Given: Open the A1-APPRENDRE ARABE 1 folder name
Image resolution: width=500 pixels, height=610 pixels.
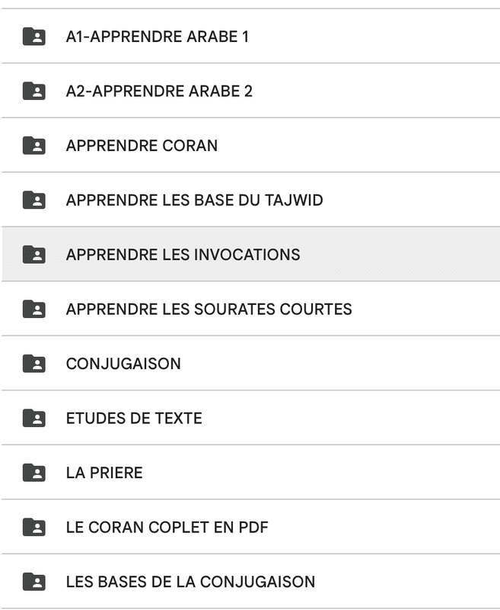Looking at the screenshot, I should pos(158,37).
